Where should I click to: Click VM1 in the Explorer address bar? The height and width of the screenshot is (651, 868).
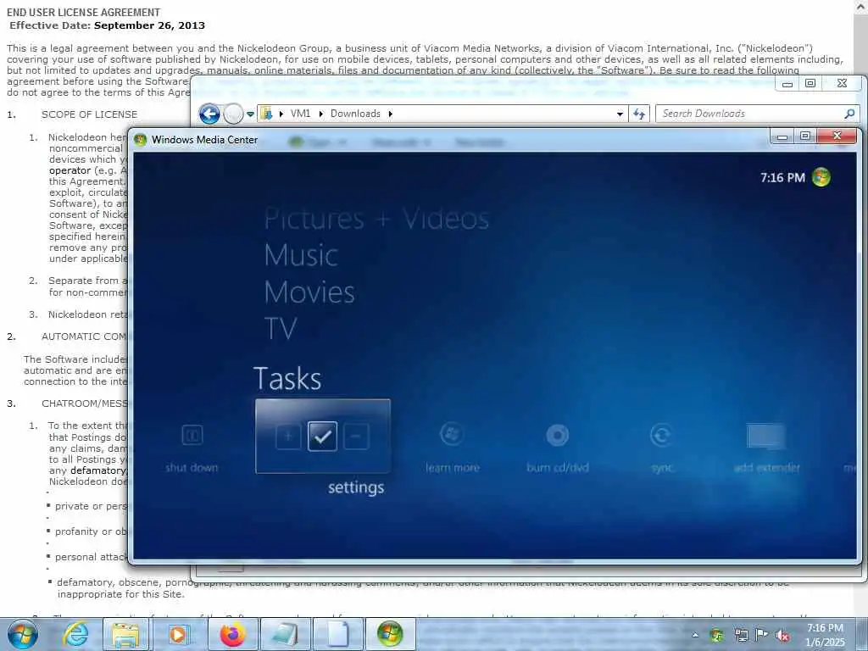pyautogui.click(x=301, y=114)
